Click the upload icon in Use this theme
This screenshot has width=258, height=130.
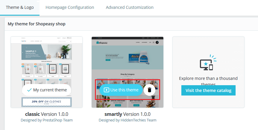point(106,90)
